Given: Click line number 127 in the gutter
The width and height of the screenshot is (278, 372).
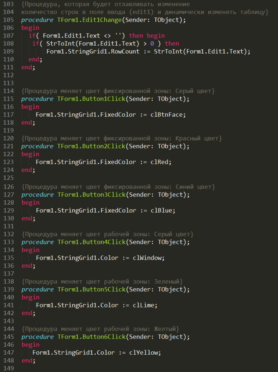Looking at the screenshot, I should point(8,195).
